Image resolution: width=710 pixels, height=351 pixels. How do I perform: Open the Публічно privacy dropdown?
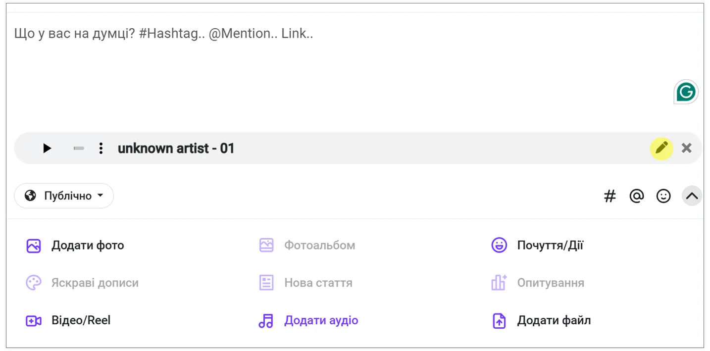(x=64, y=196)
